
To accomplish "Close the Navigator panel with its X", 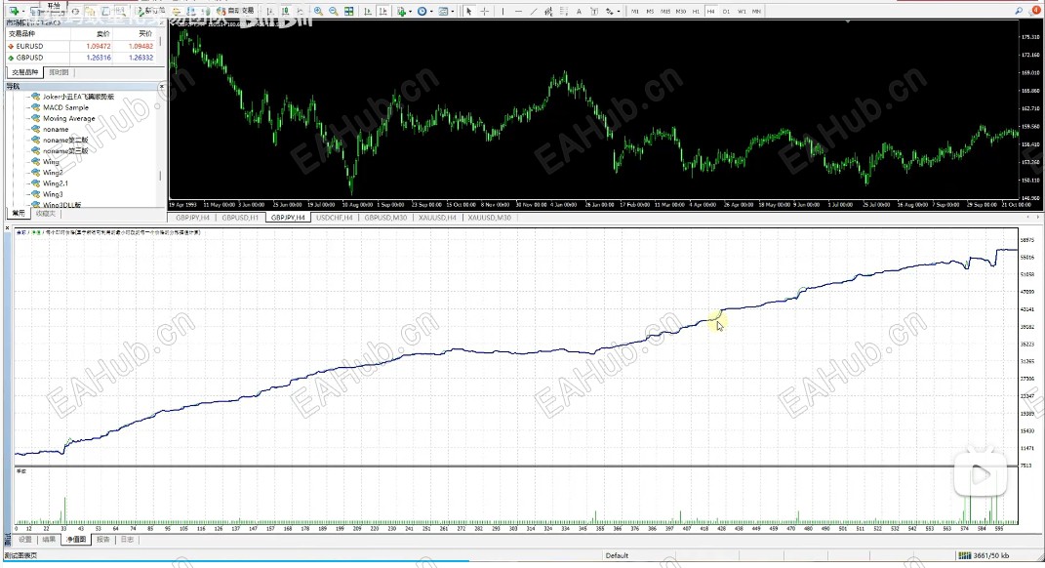I will 161,87.
